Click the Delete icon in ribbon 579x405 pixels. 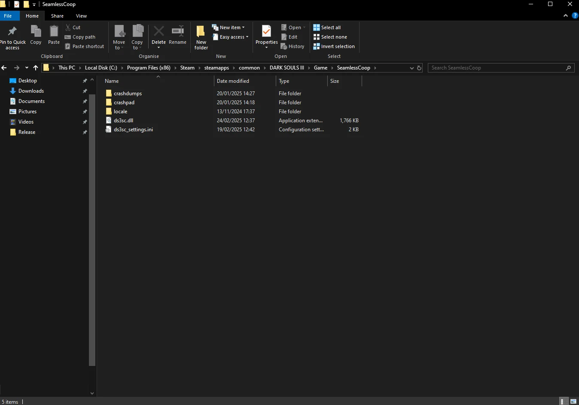click(158, 32)
